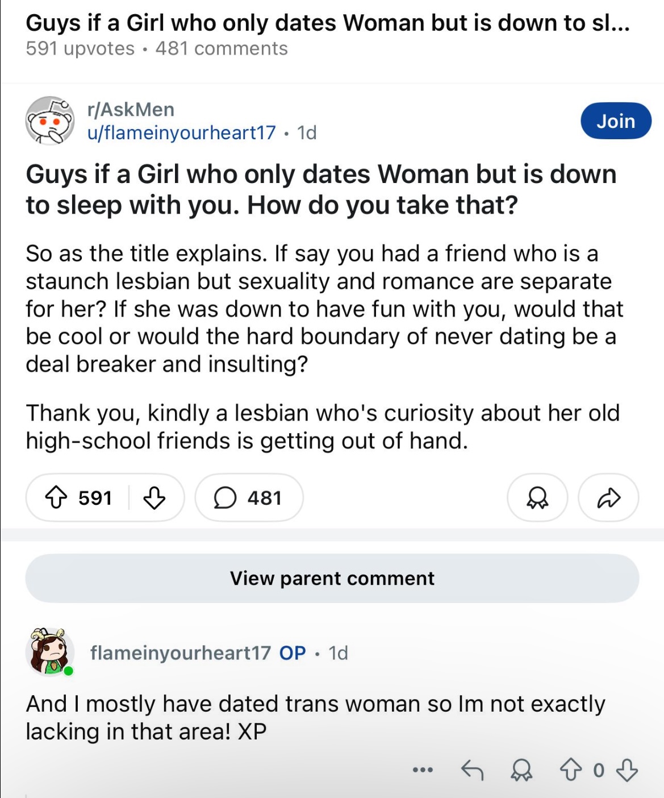Award the comment by flameinyourheart17
The width and height of the screenshot is (664, 798).
(521, 770)
